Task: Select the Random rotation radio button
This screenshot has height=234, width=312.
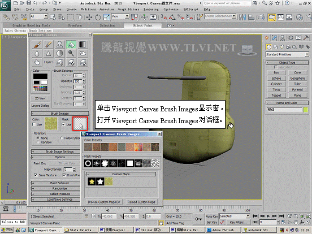Action: pos(38,142)
